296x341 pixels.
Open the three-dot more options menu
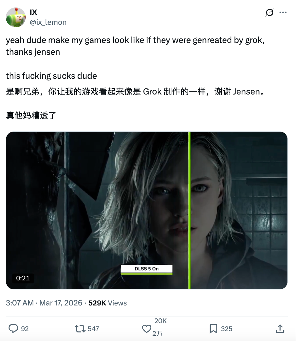pyautogui.click(x=283, y=12)
